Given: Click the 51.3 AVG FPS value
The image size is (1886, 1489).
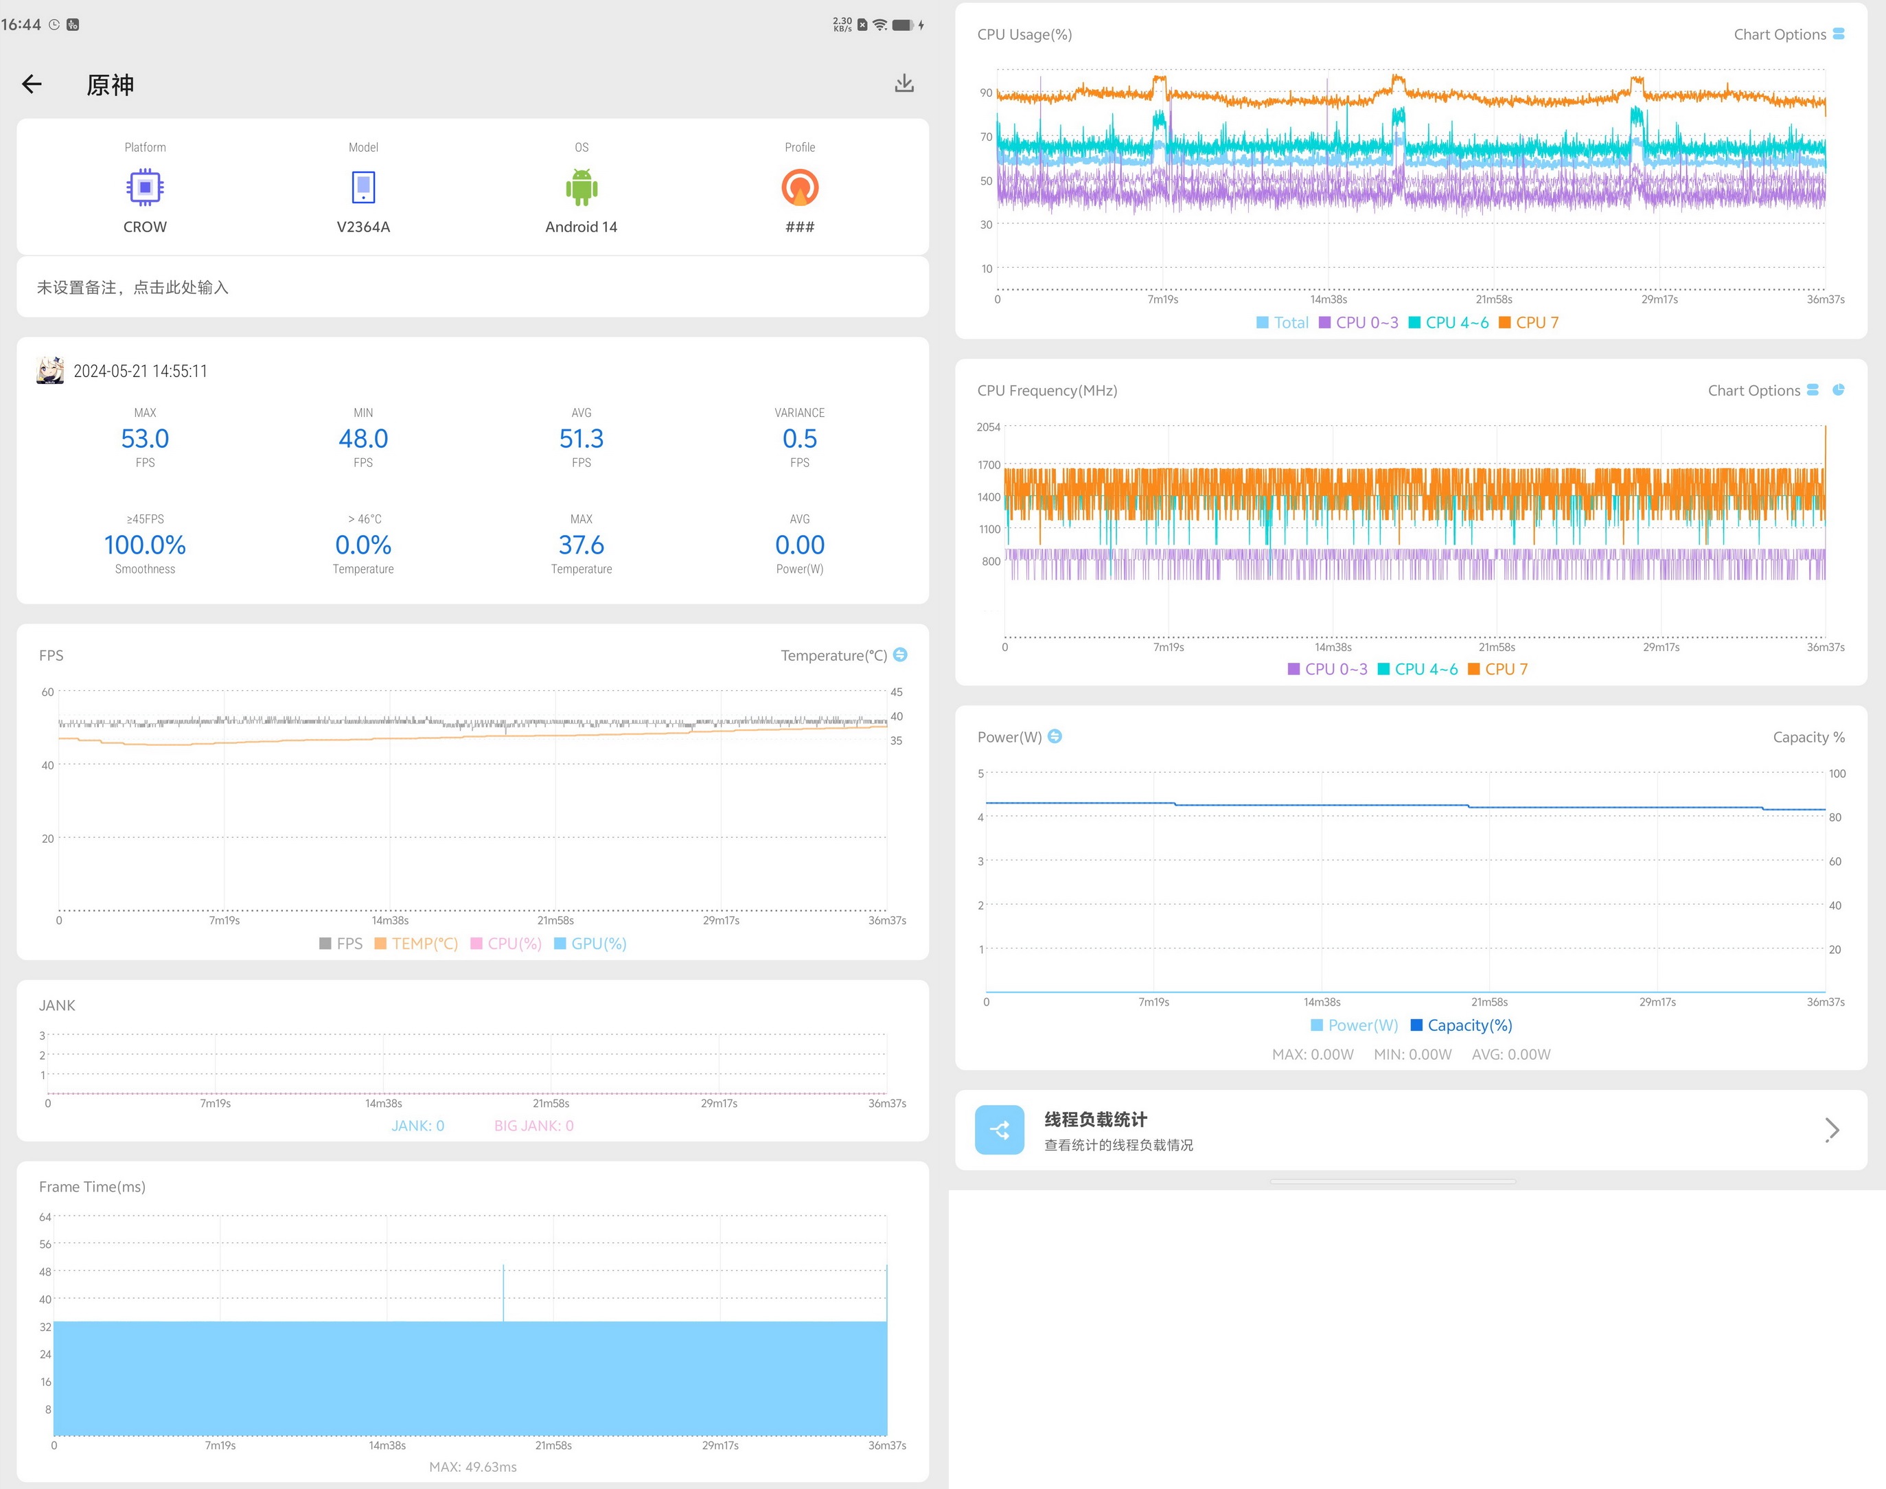Looking at the screenshot, I should 582,438.
